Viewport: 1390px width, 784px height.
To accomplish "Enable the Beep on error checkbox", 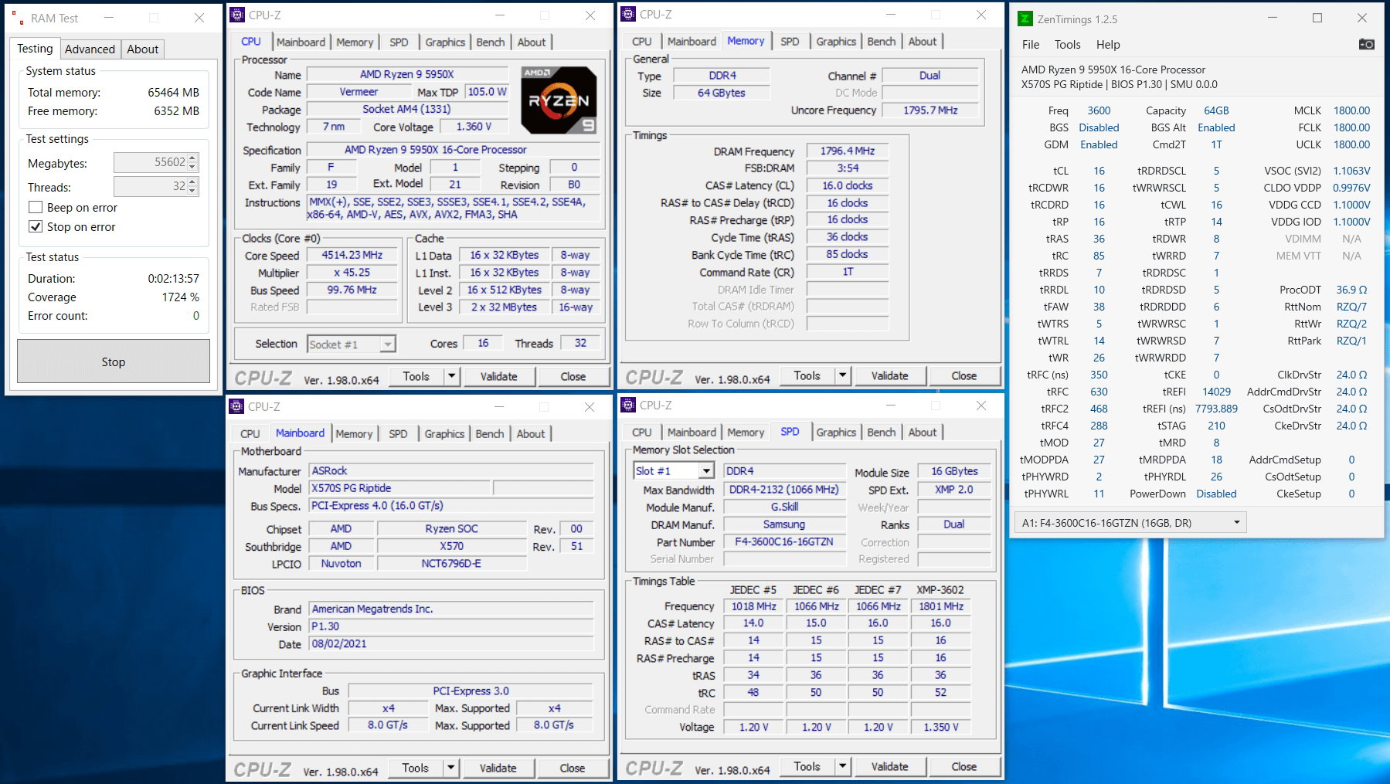I will coord(36,207).
